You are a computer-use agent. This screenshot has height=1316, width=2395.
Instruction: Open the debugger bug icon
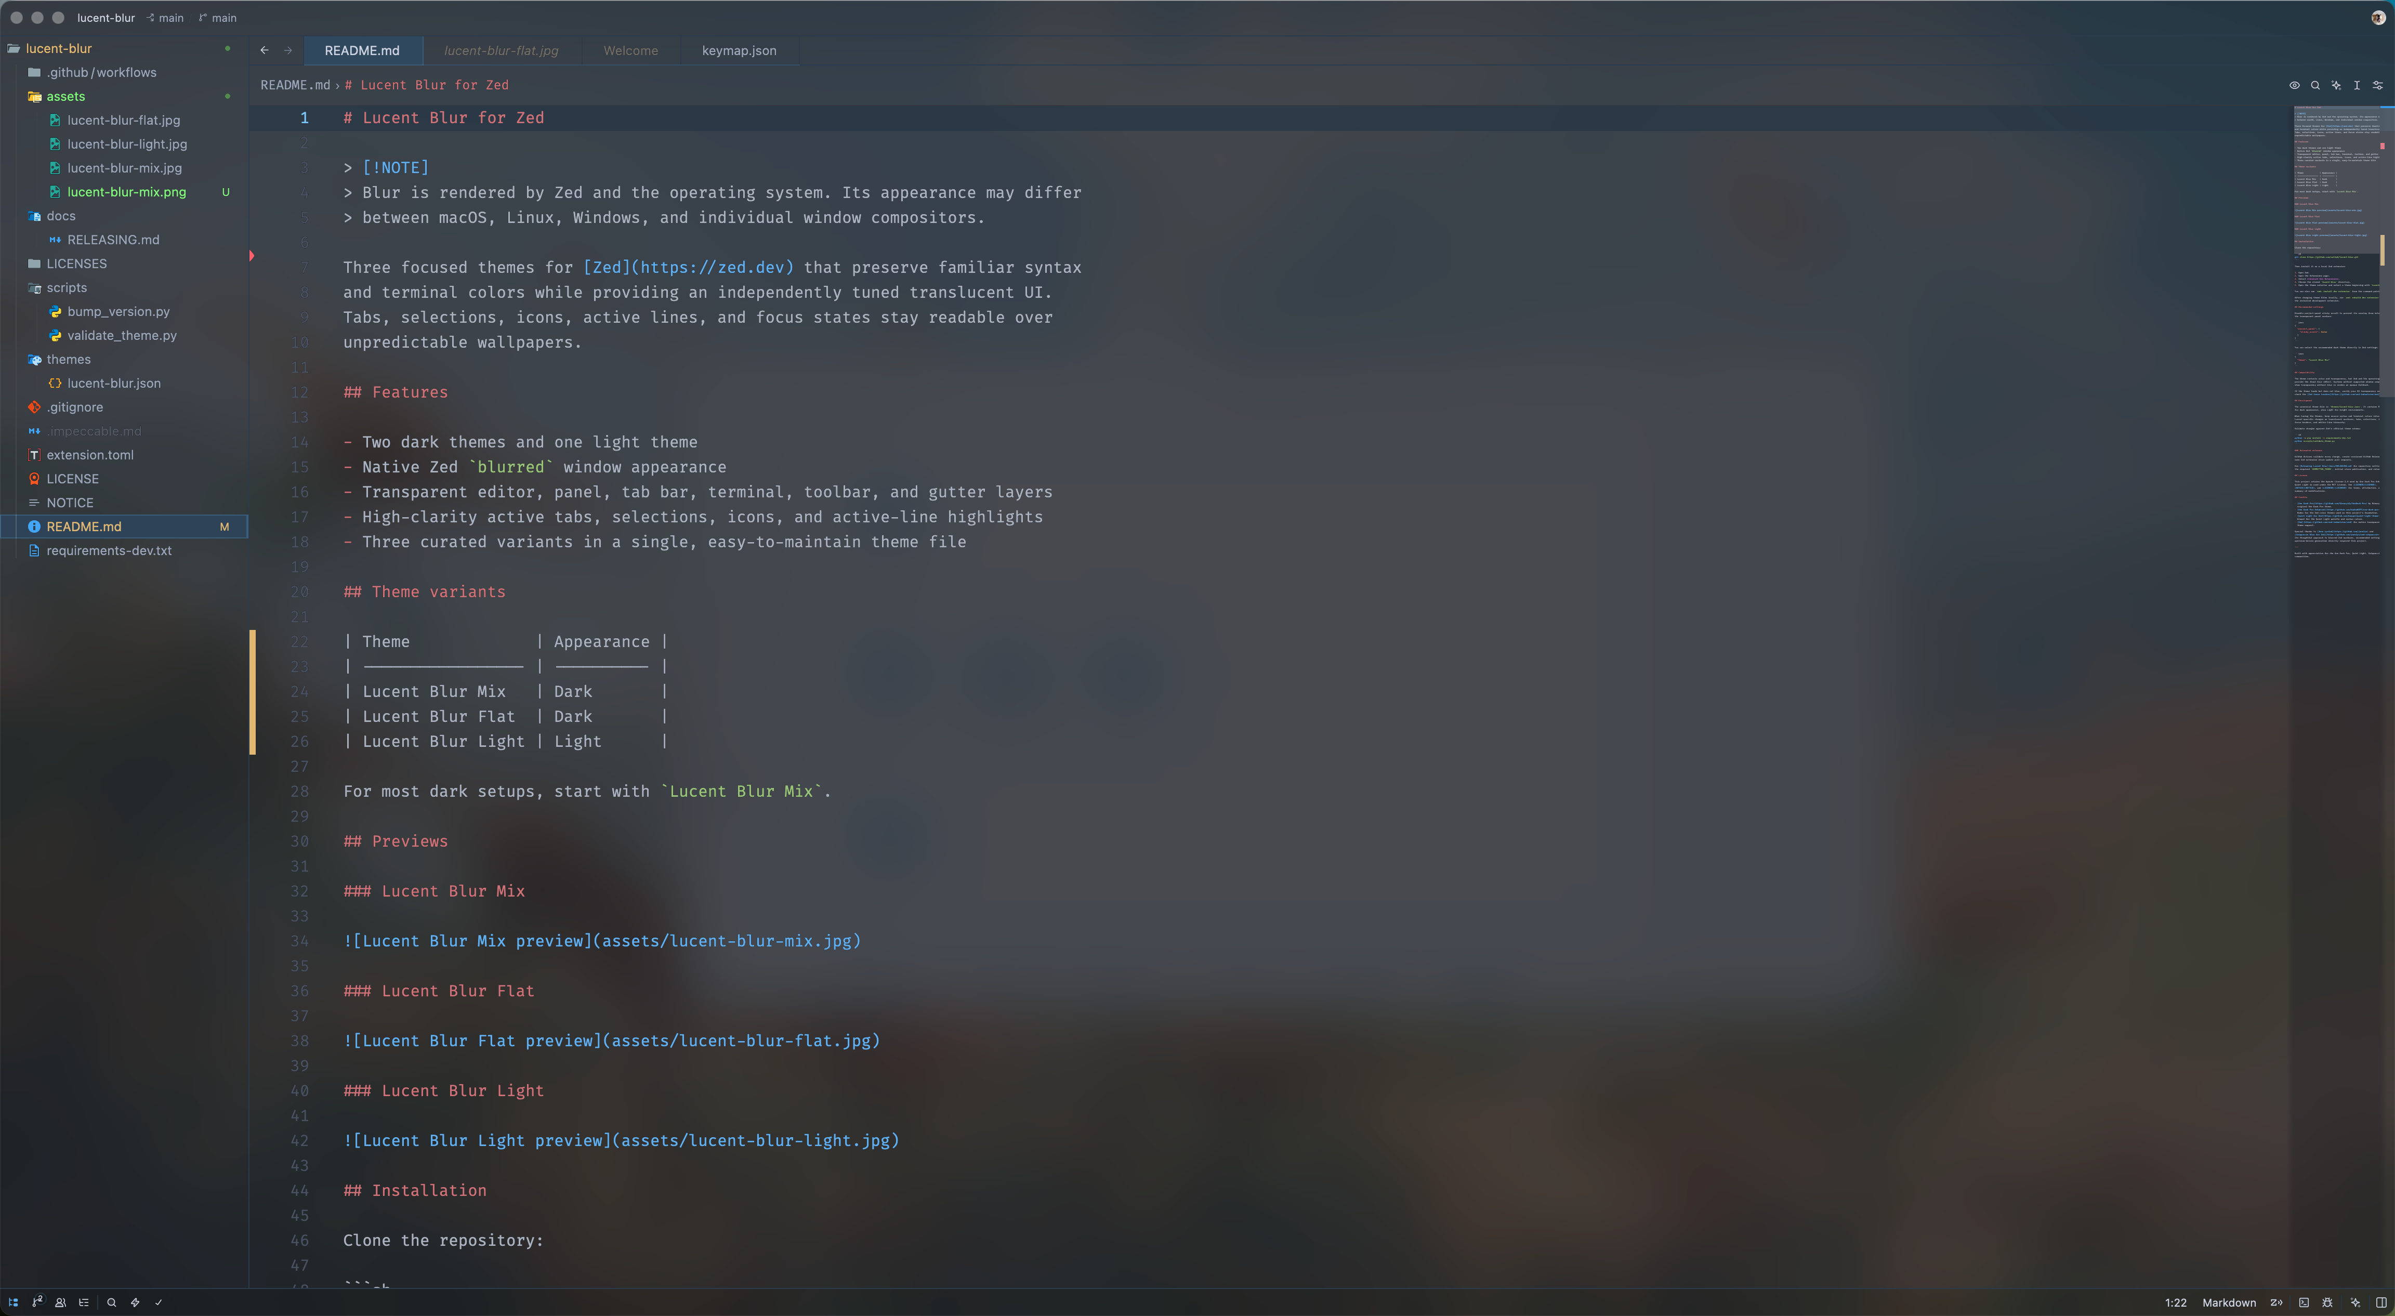pyautogui.click(x=2327, y=1302)
